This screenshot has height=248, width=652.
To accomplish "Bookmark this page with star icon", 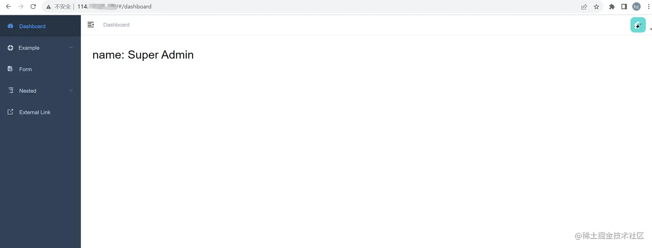I will pos(596,6).
